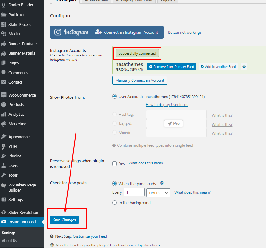The image size is (266, 248).
Task: Click the Successfully connected status label
Action: (137, 53)
